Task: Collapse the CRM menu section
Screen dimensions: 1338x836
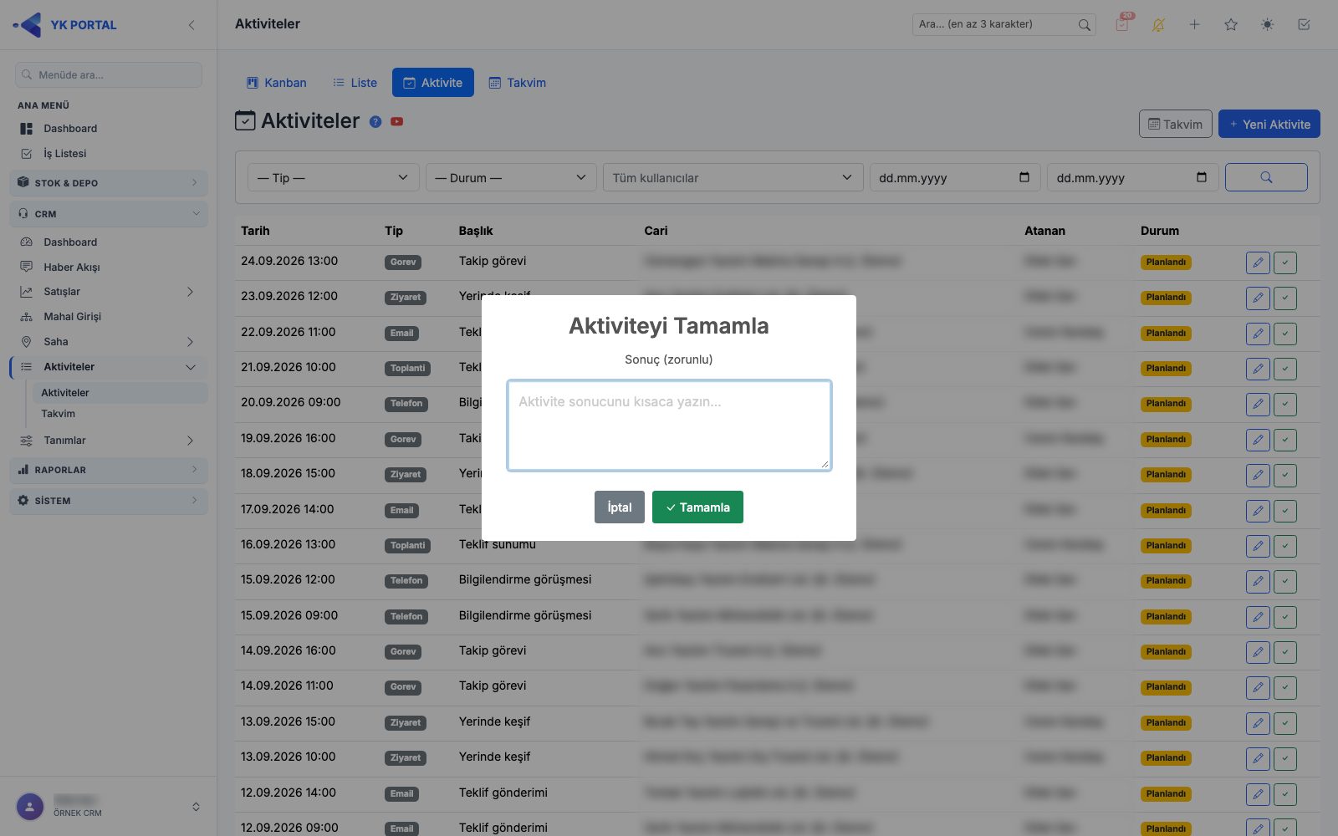Action: [x=109, y=214]
